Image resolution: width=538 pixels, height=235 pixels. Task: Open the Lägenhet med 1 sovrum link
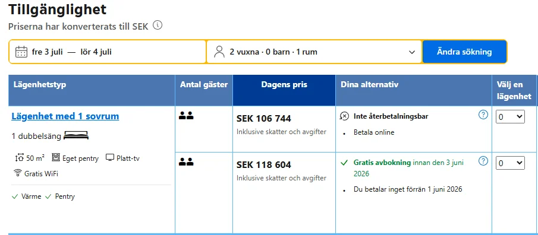coord(65,116)
